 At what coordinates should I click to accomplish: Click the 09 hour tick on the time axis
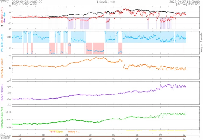[160, 138]
